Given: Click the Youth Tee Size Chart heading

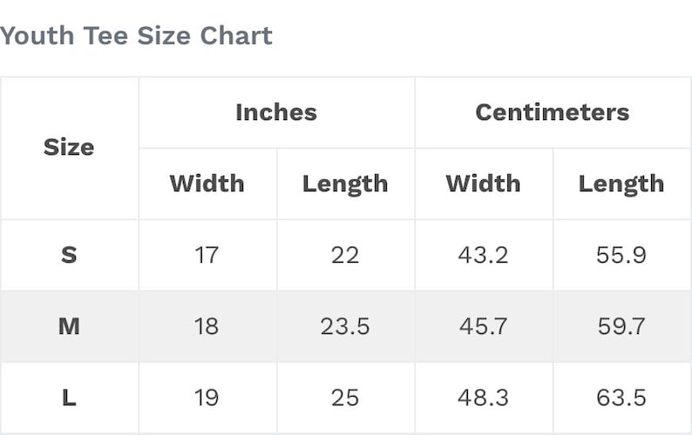Looking at the screenshot, I should (x=136, y=36).
